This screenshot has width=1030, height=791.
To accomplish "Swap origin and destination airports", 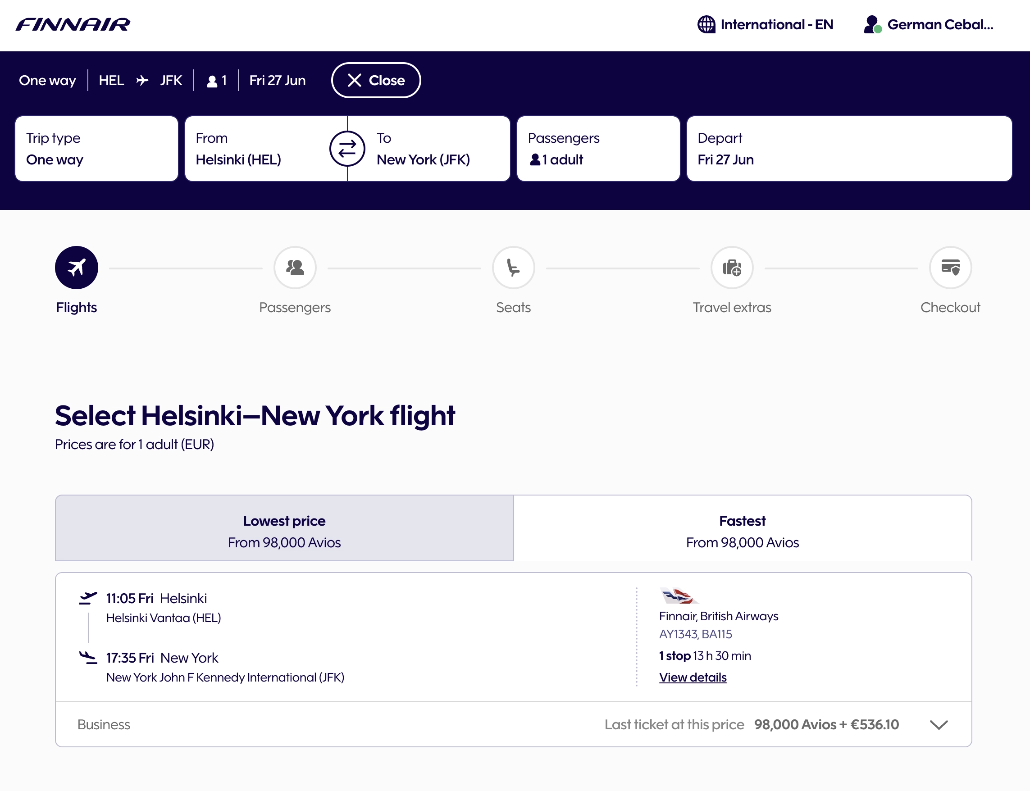I will tap(347, 149).
